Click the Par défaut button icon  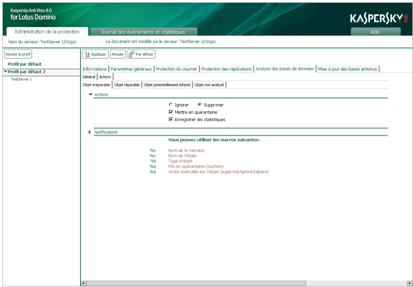(x=132, y=54)
